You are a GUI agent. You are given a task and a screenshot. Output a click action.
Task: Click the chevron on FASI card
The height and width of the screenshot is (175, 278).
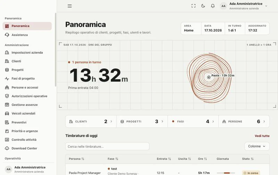coord(213,121)
